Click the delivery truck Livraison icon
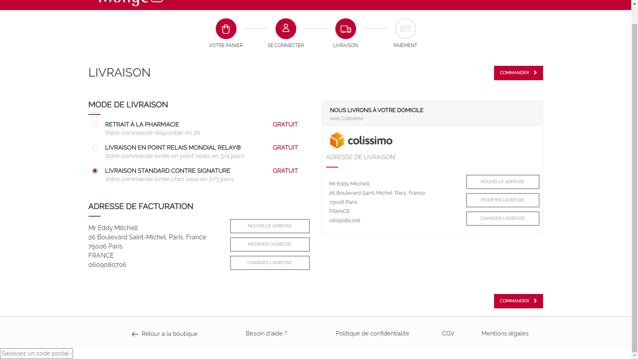Viewport: 638px width, 359px height. 345,29
